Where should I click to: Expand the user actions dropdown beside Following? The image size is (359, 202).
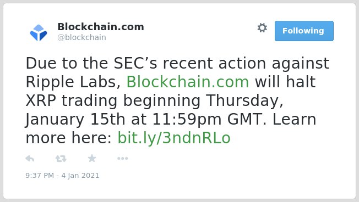click(262, 28)
